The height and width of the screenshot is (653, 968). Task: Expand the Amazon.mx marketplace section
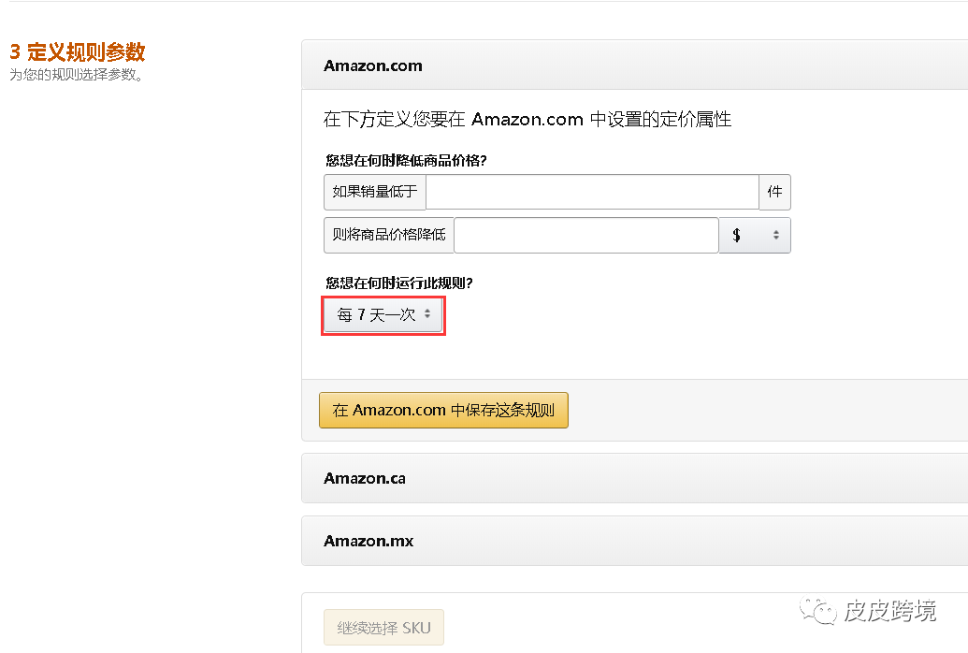pyautogui.click(x=368, y=541)
